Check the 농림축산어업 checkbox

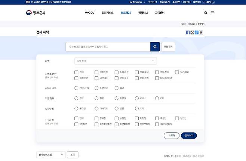157,78
